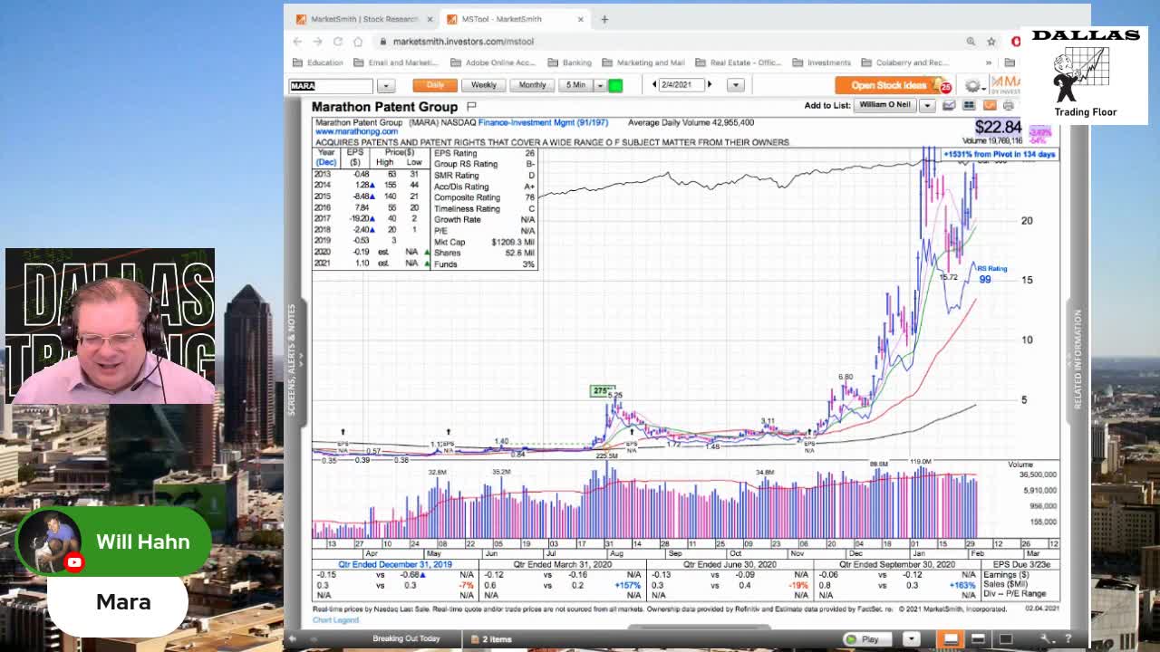
Task: Open the chart view icon next to list
Action: 949,106
